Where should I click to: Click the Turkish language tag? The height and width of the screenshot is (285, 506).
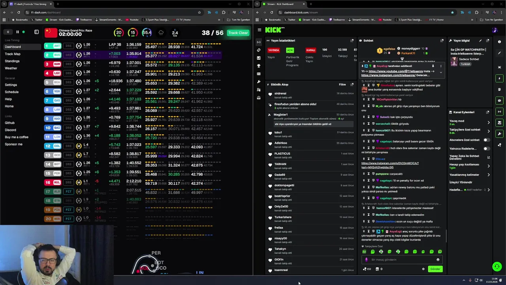pyautogui.click(x=465, y=64)
